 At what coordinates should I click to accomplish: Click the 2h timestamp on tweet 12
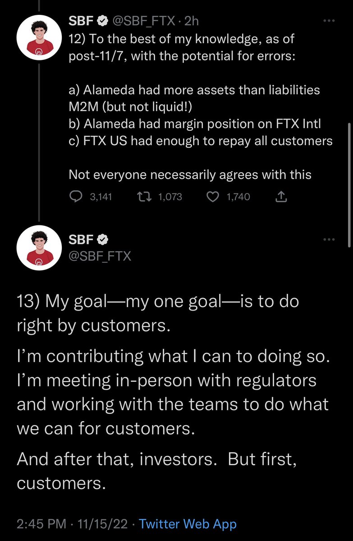click(x=192, y=21)
